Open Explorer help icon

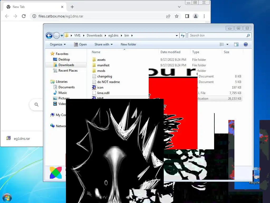(x=246, y=44)
